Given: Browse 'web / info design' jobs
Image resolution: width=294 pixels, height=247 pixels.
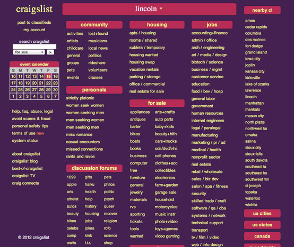Looking at the screenshot, I should (207, 244).
